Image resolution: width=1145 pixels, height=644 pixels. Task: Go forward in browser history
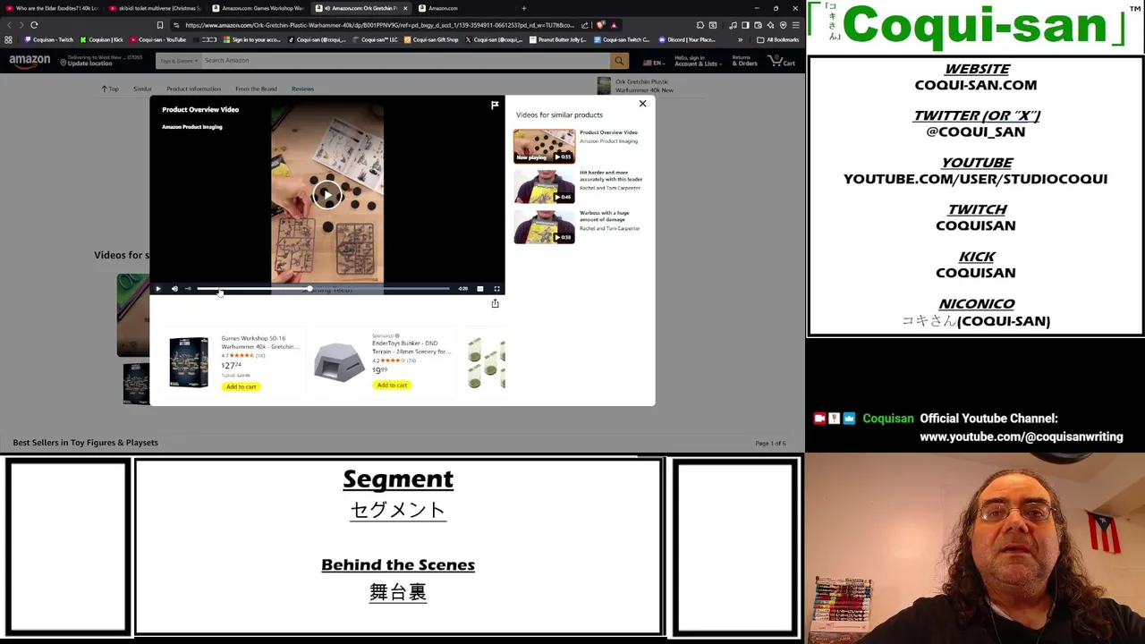(21, 25)
